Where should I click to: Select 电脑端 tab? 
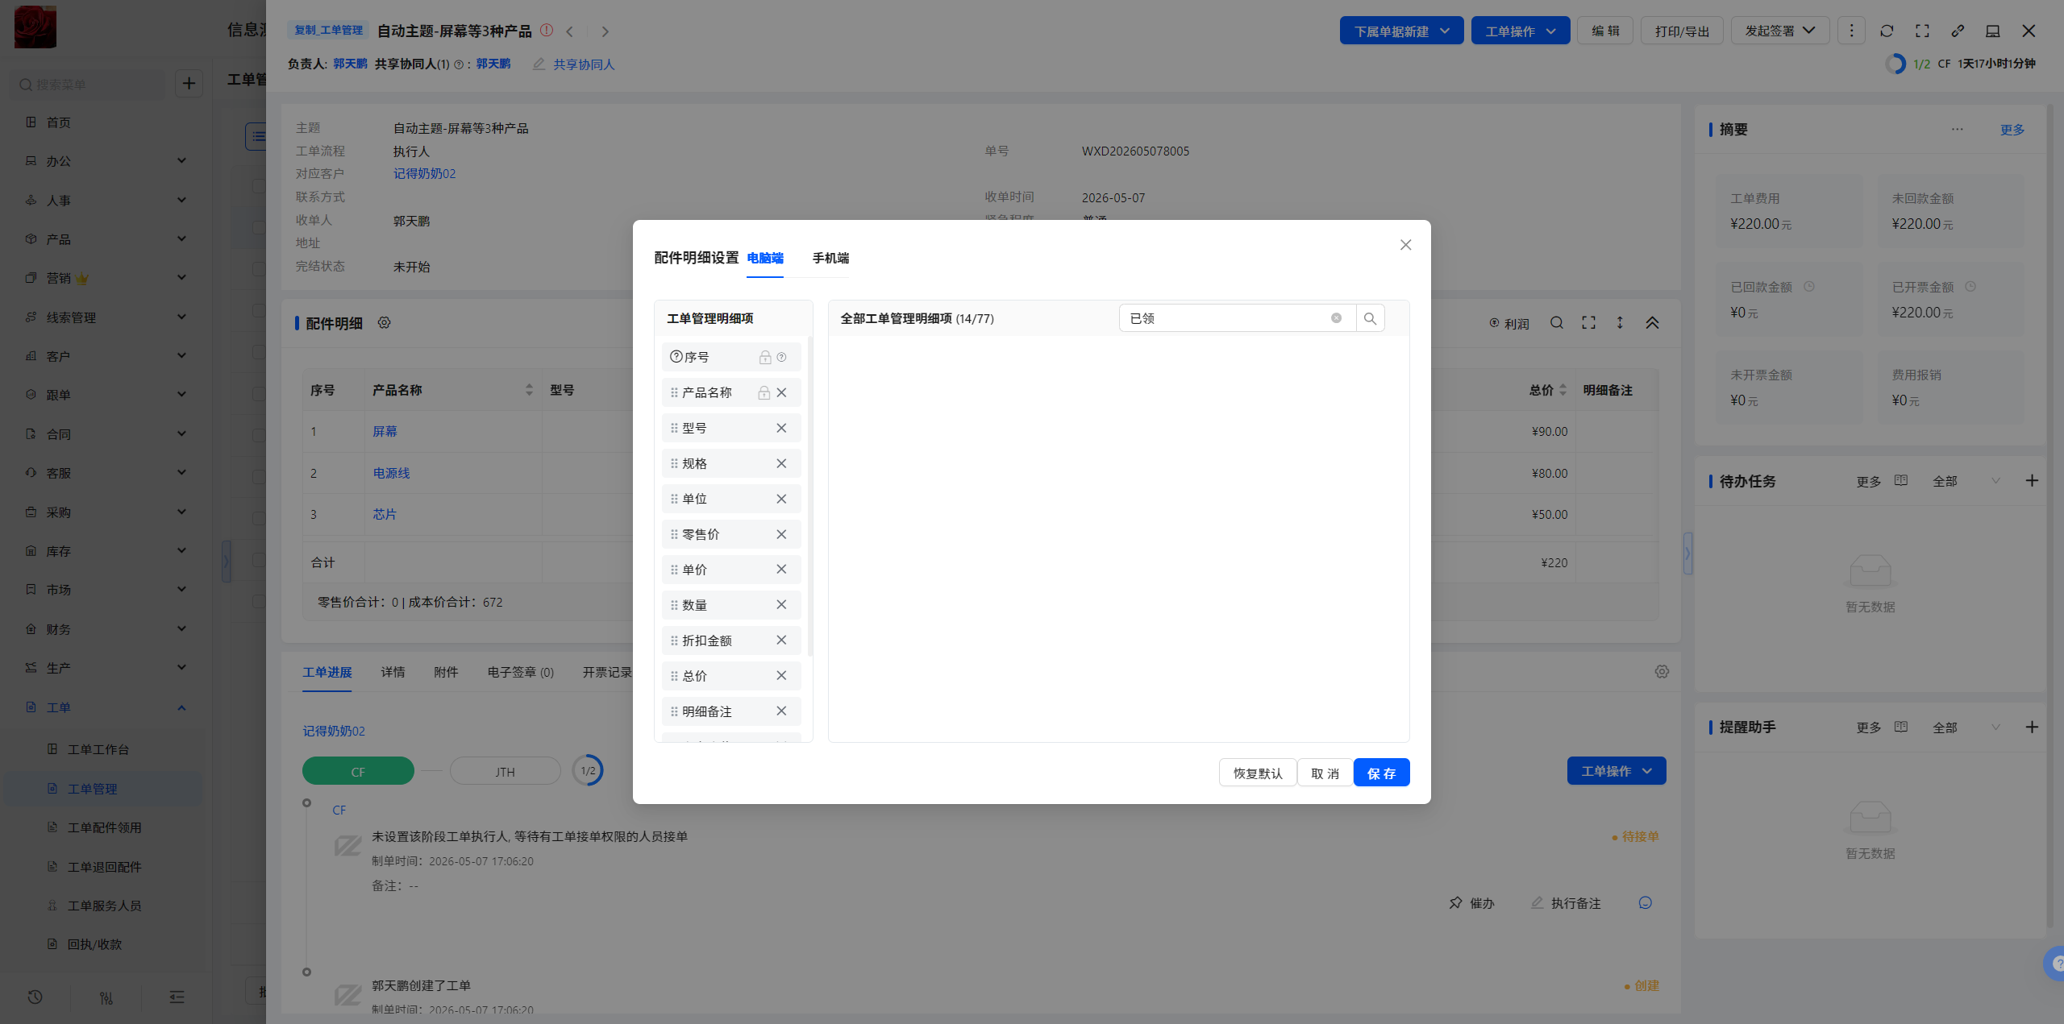tap(765, 258)
